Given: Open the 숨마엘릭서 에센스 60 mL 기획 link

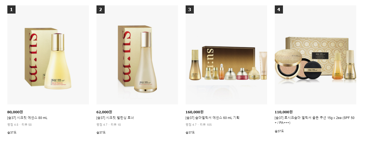Looking at the screenshot, I should tap(212, 118).
